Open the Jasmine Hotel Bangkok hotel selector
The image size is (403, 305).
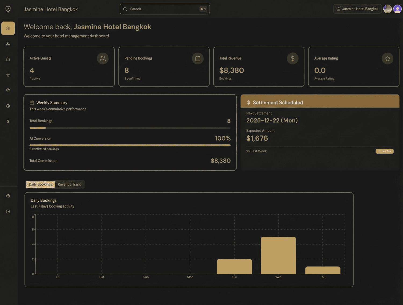click(357, 9)
